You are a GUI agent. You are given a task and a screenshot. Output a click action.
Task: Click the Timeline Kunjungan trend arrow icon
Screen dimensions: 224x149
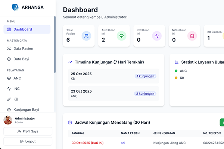pos(70,62)
